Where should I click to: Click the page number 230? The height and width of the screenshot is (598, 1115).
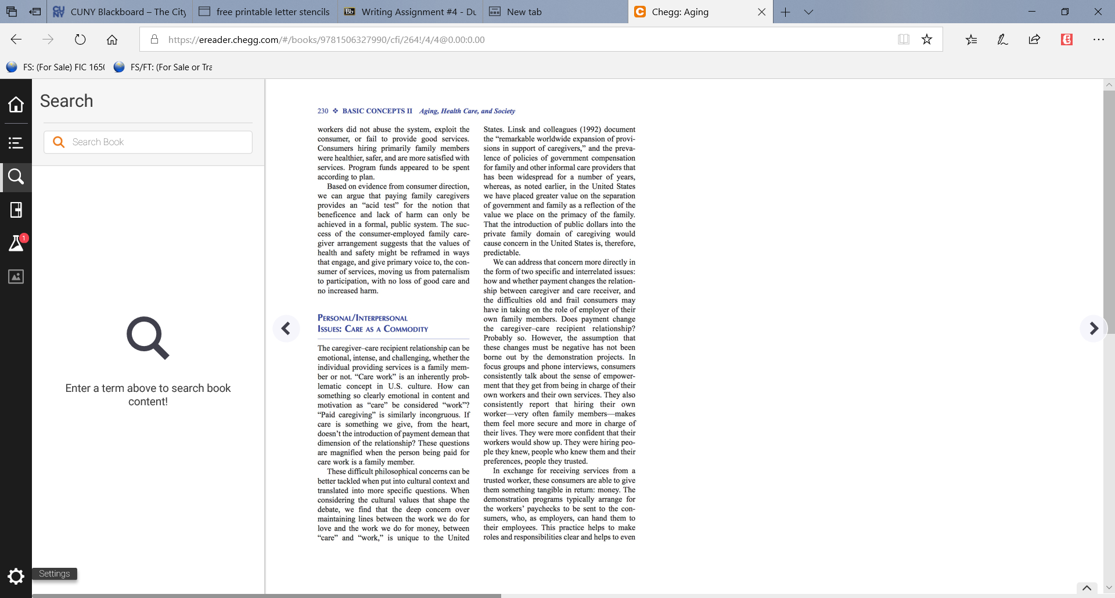[323, 111]
